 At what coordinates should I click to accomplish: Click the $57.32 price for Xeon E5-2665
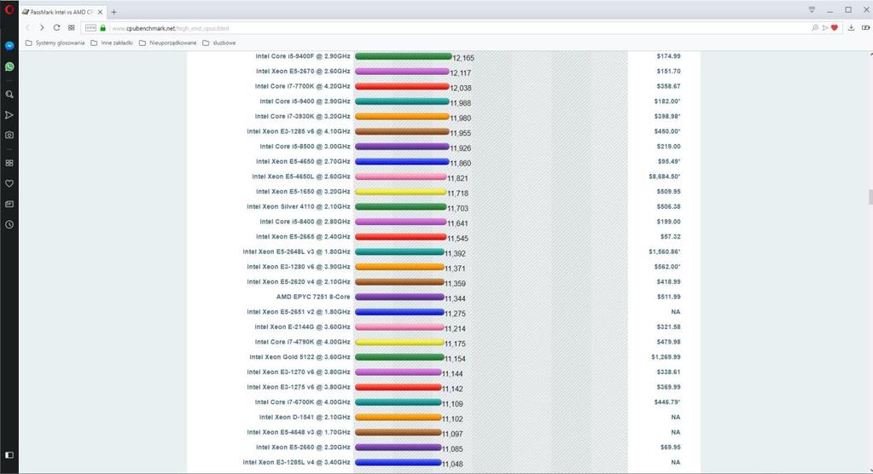tap(671, 236)
